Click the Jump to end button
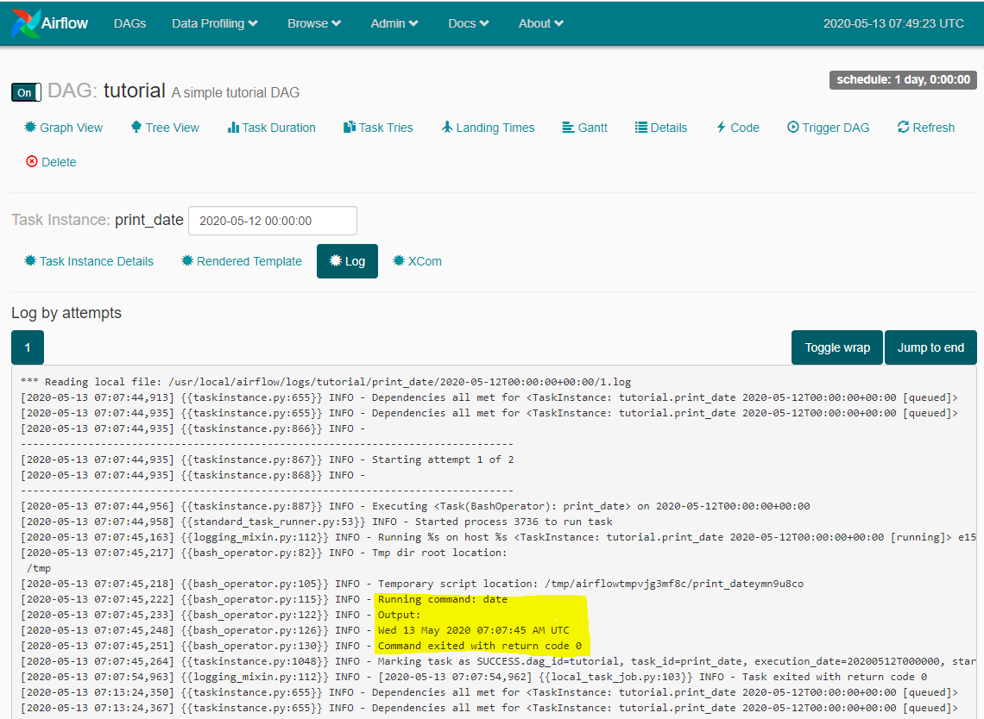The height and width of the screenshot is (719, 984). click(930, 347)
